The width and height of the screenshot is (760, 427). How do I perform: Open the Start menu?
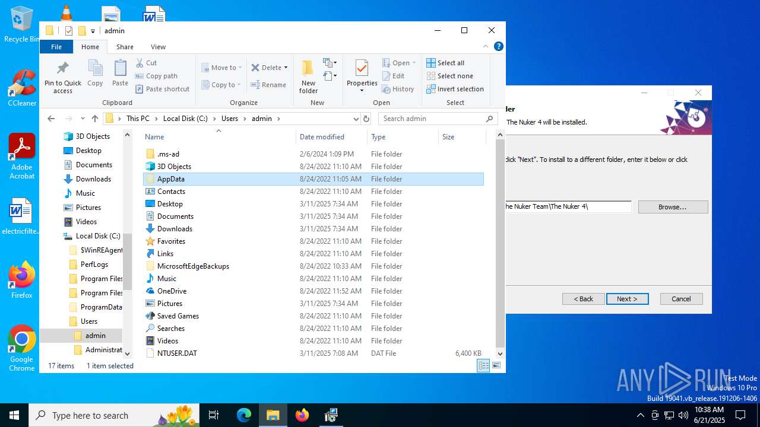pyautogui.click(x=14, y=415)
